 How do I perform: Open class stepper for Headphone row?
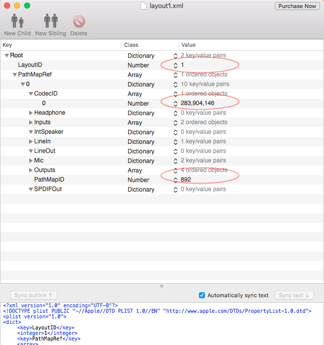175,113
